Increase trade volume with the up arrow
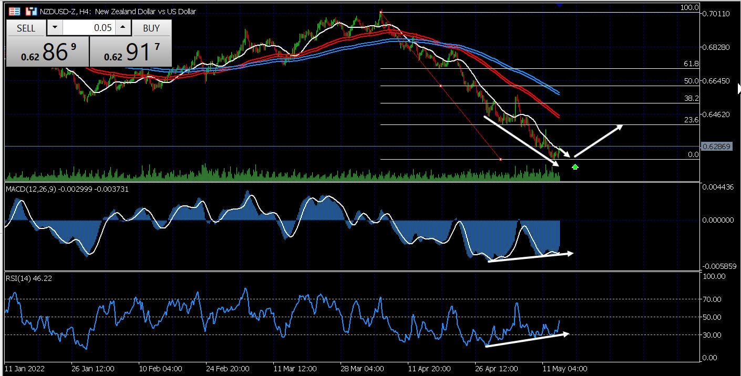Screen dimensions: 741x376 tap(122, 28)
